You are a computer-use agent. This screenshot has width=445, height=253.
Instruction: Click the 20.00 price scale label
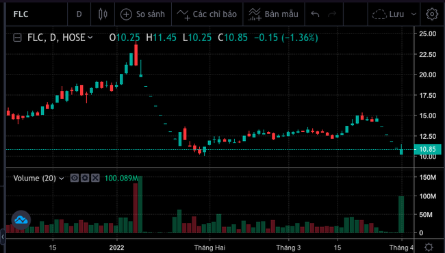[x=428, y=75]
